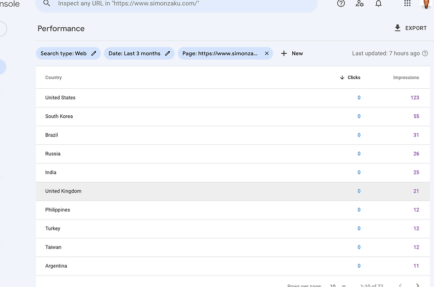This screenshot has width=434, height=287.
Task: Go to the next page of results
Action: (x=417, y=285)
